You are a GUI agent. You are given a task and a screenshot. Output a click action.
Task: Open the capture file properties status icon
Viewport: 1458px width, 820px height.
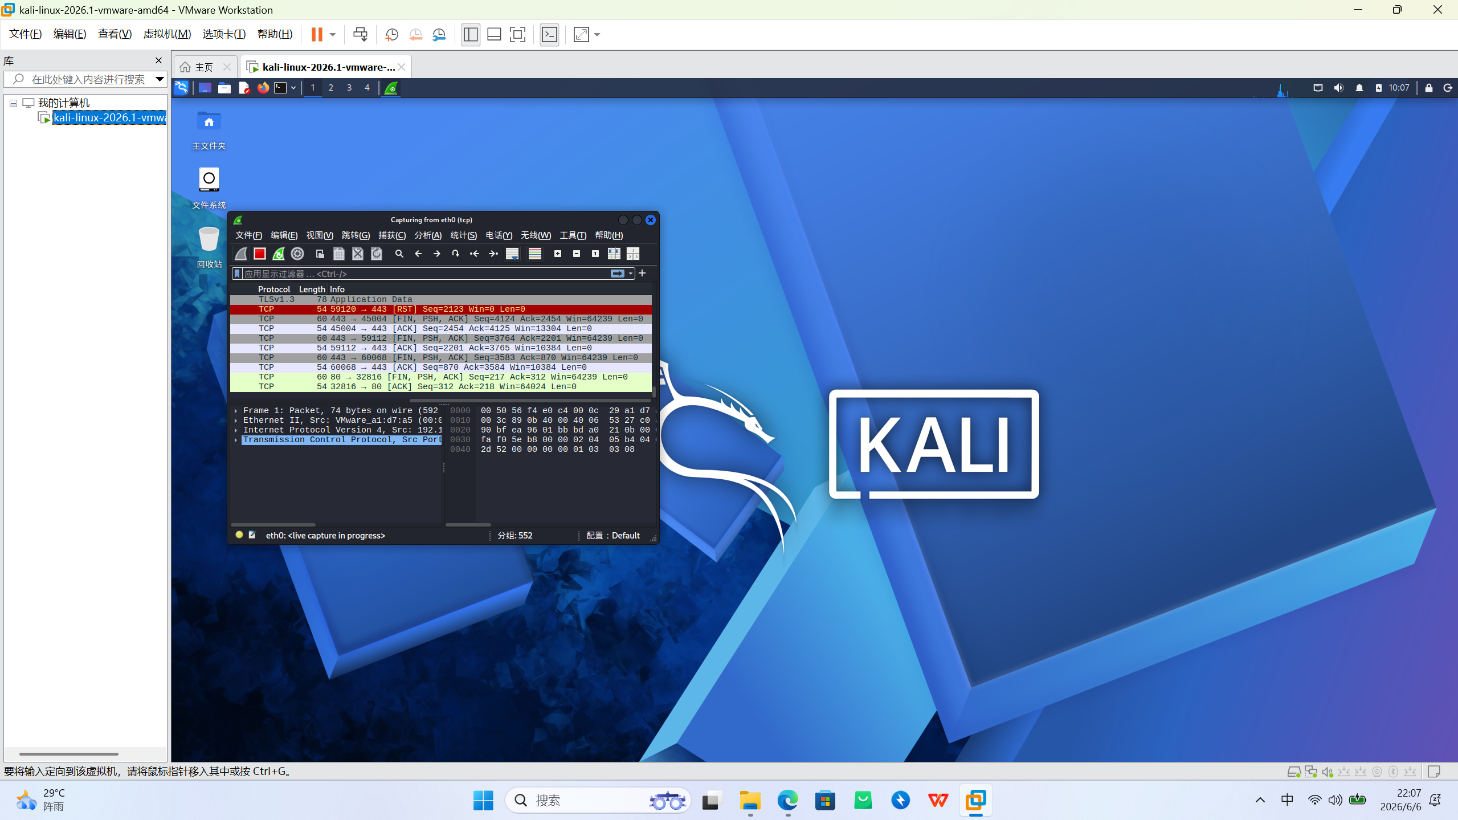[x=252, y=535]
